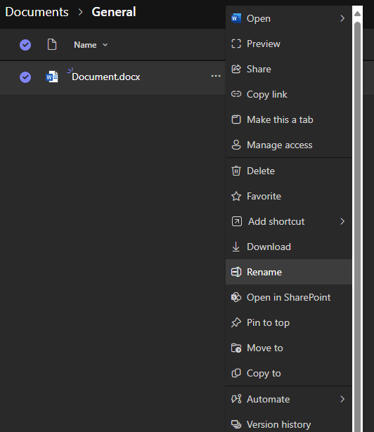Expand the Automate submenu arrow
374x432 pixels.
pyautogui.click(x=342, y=399)
